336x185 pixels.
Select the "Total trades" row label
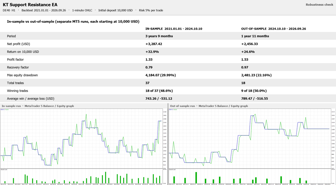click(16, 83)
